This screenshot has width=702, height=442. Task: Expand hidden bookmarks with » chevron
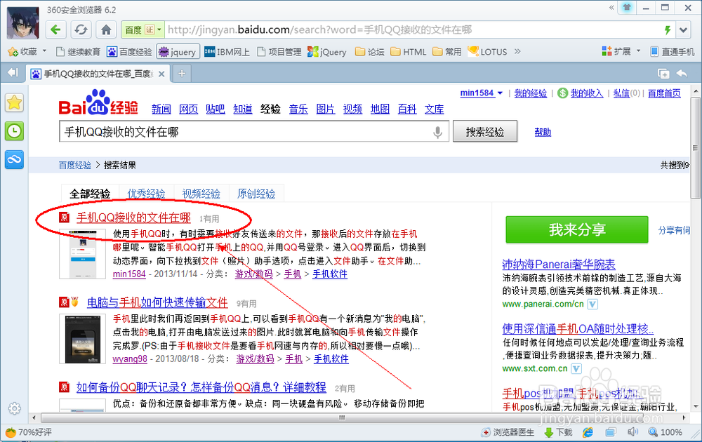(x=517, y=51)
